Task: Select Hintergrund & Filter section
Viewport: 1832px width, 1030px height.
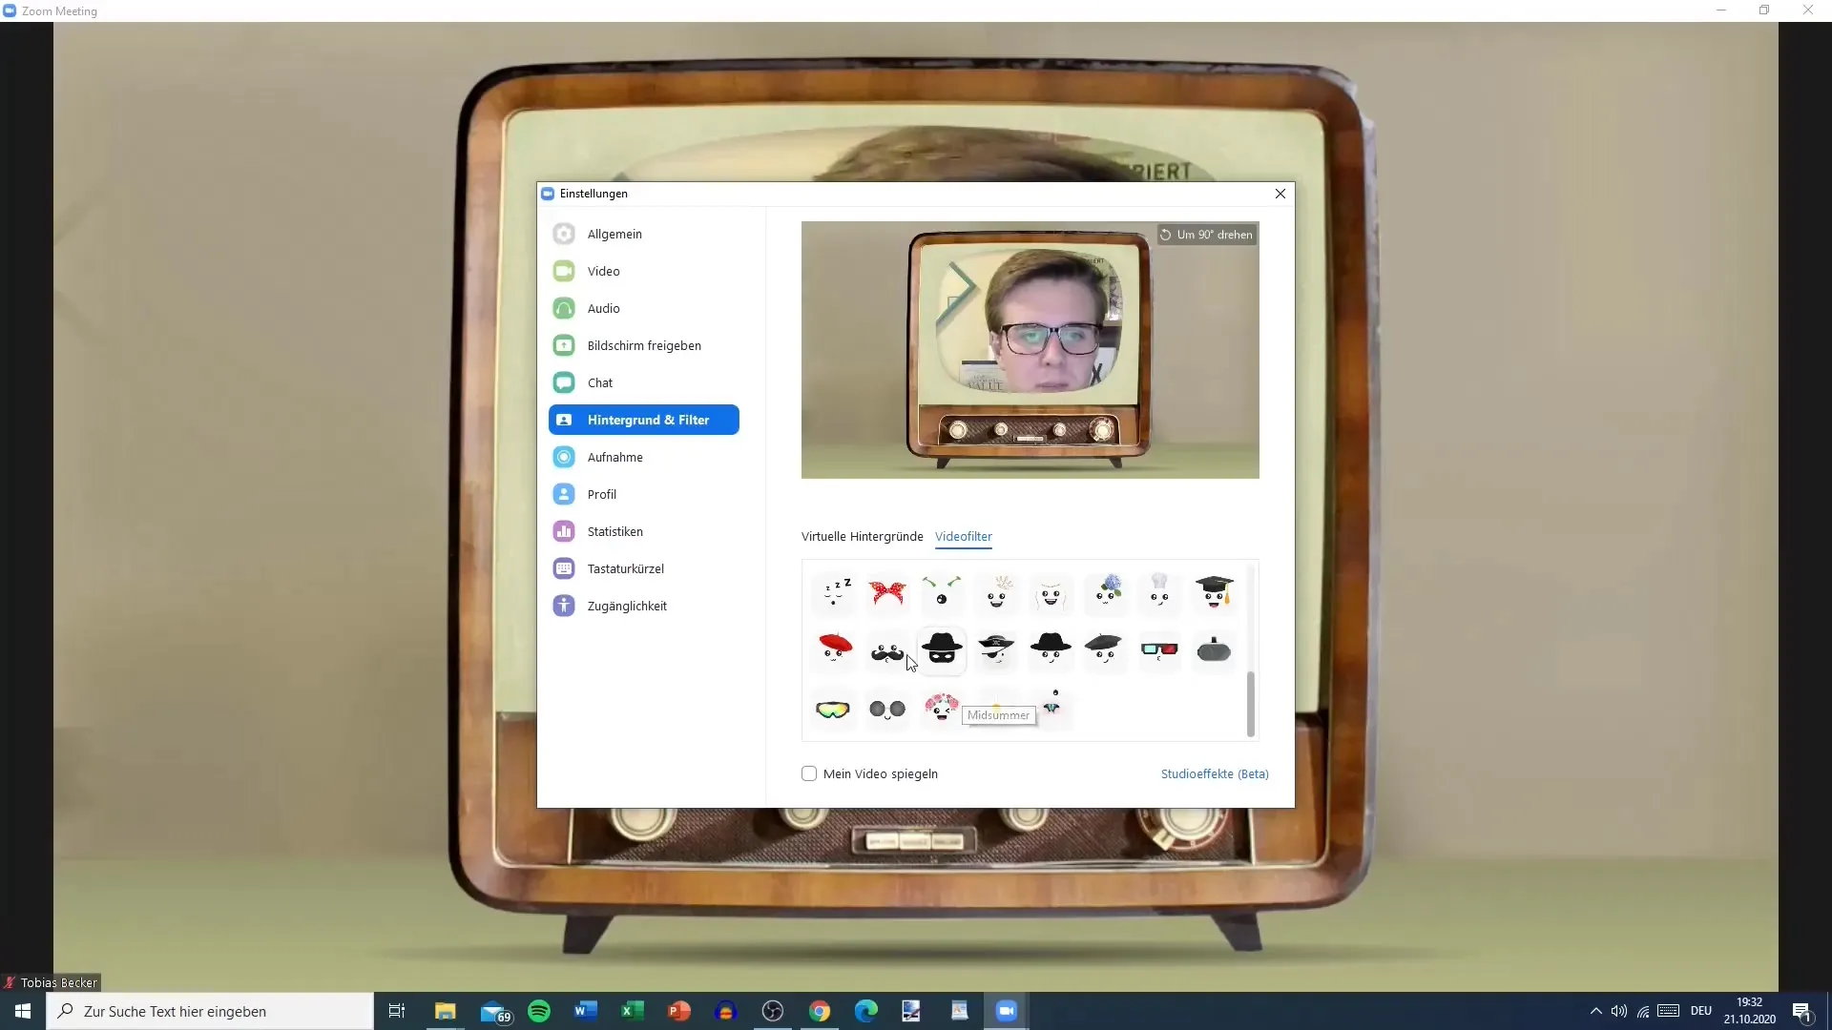Action: (x=644, y=420)
